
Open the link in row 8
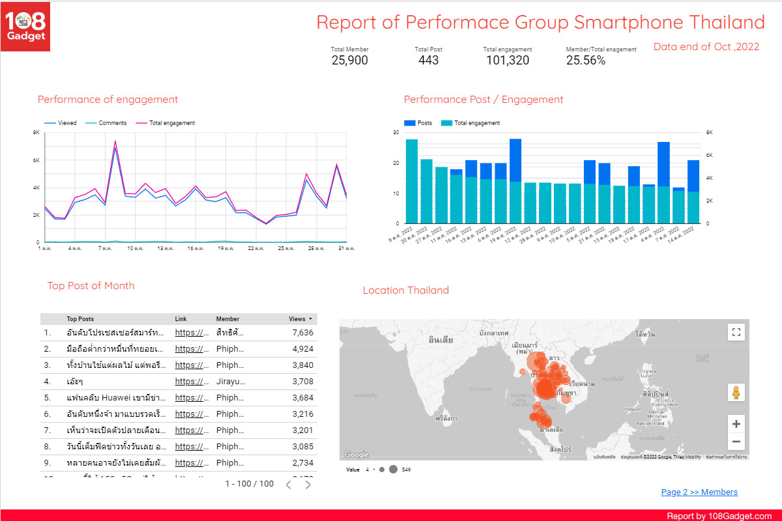[x=190, y=446]
